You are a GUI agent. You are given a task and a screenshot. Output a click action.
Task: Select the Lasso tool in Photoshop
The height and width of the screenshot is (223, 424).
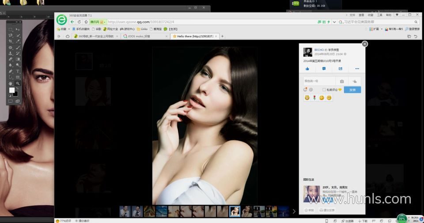[x=10, y=35]
